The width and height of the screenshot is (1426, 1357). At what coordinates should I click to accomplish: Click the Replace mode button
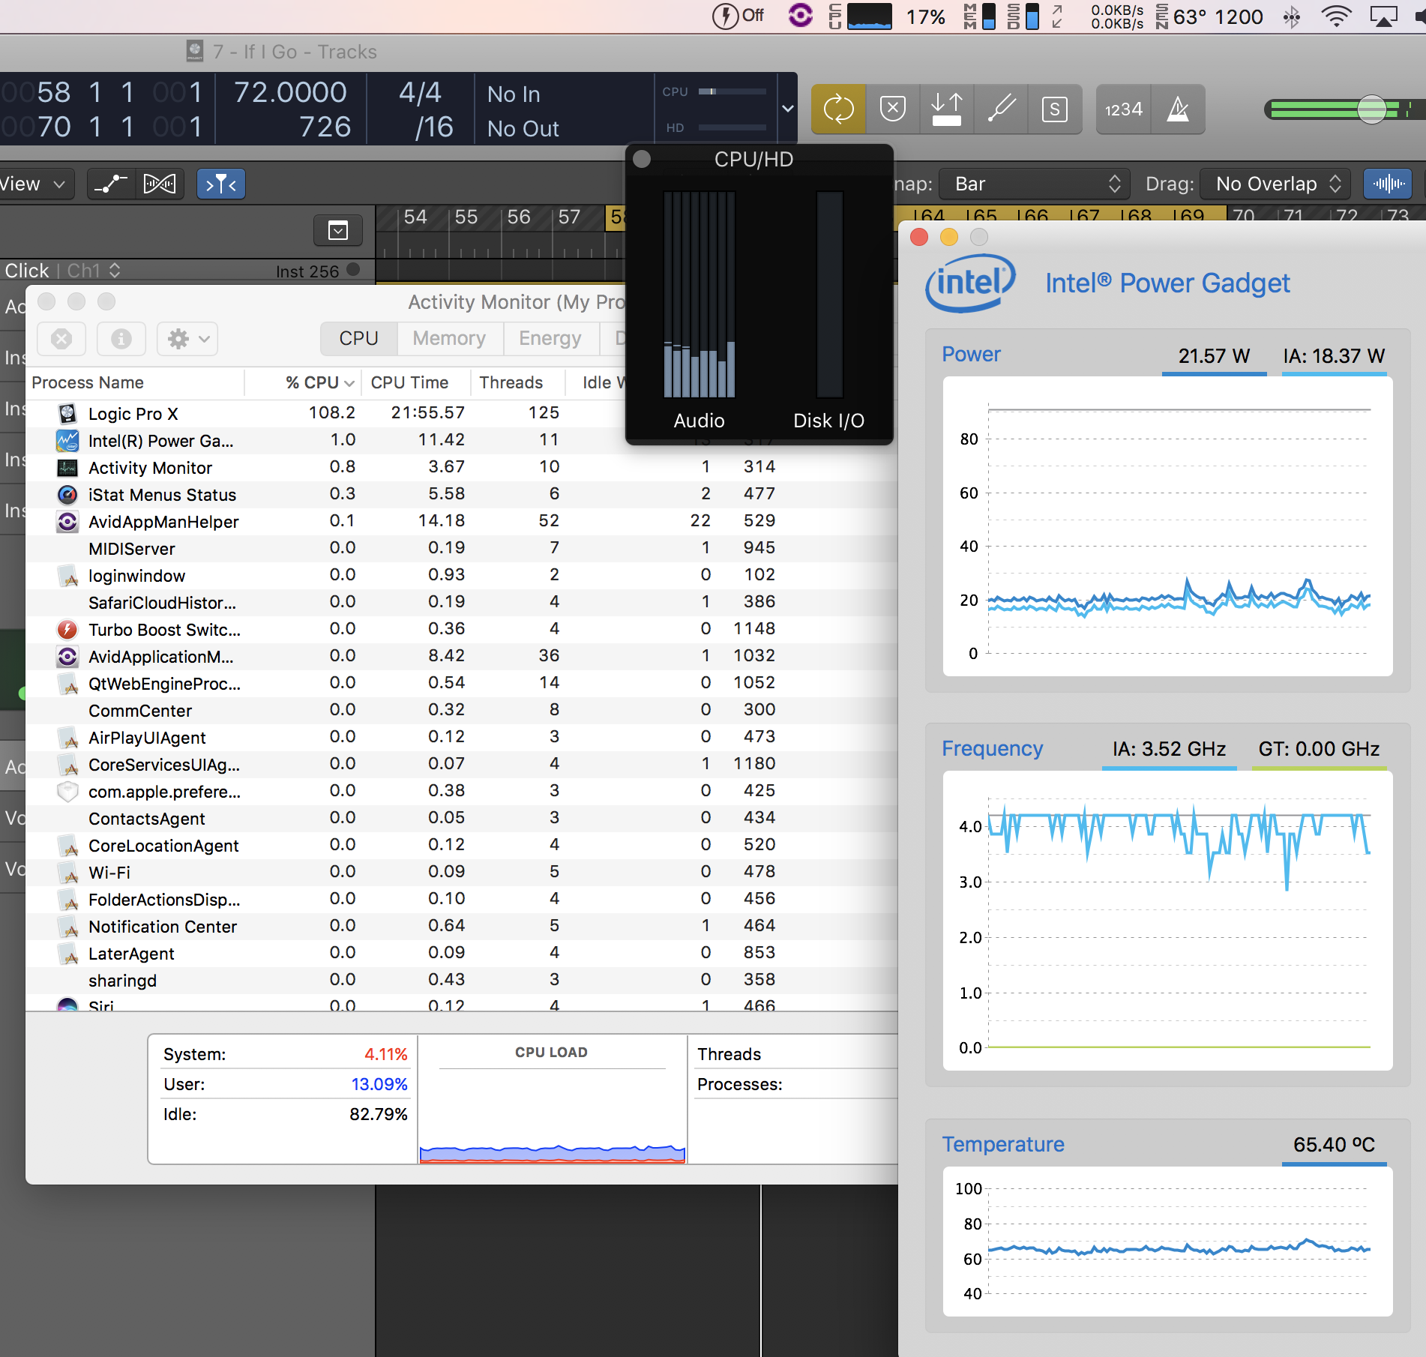(892, 109)
